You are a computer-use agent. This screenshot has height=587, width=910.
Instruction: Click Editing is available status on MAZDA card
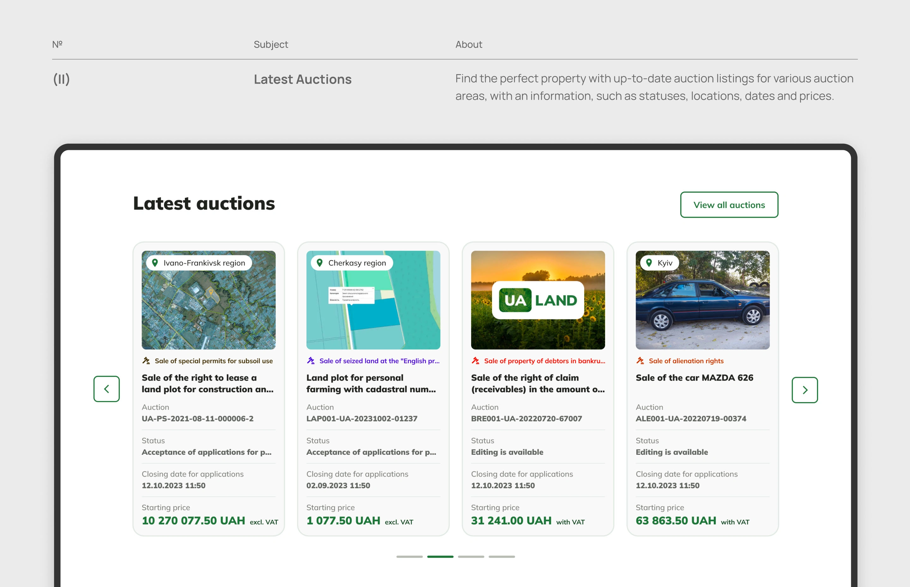click(x=672, y=452)
